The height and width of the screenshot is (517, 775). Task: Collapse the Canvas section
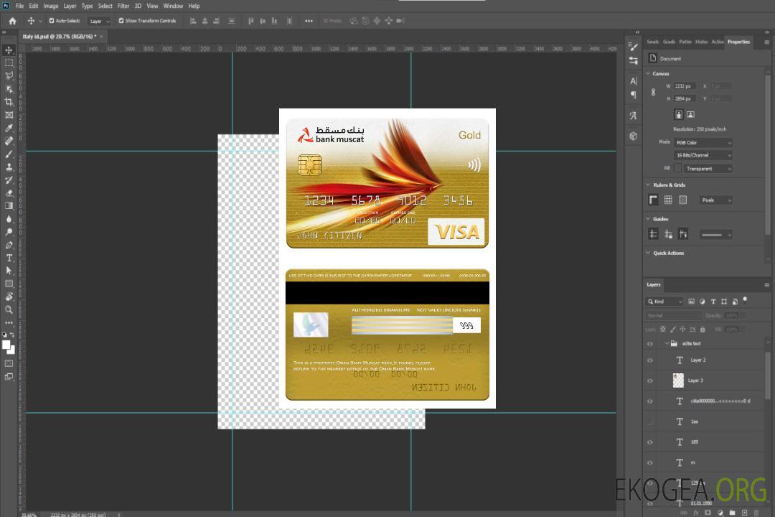(x=648, y=73)
